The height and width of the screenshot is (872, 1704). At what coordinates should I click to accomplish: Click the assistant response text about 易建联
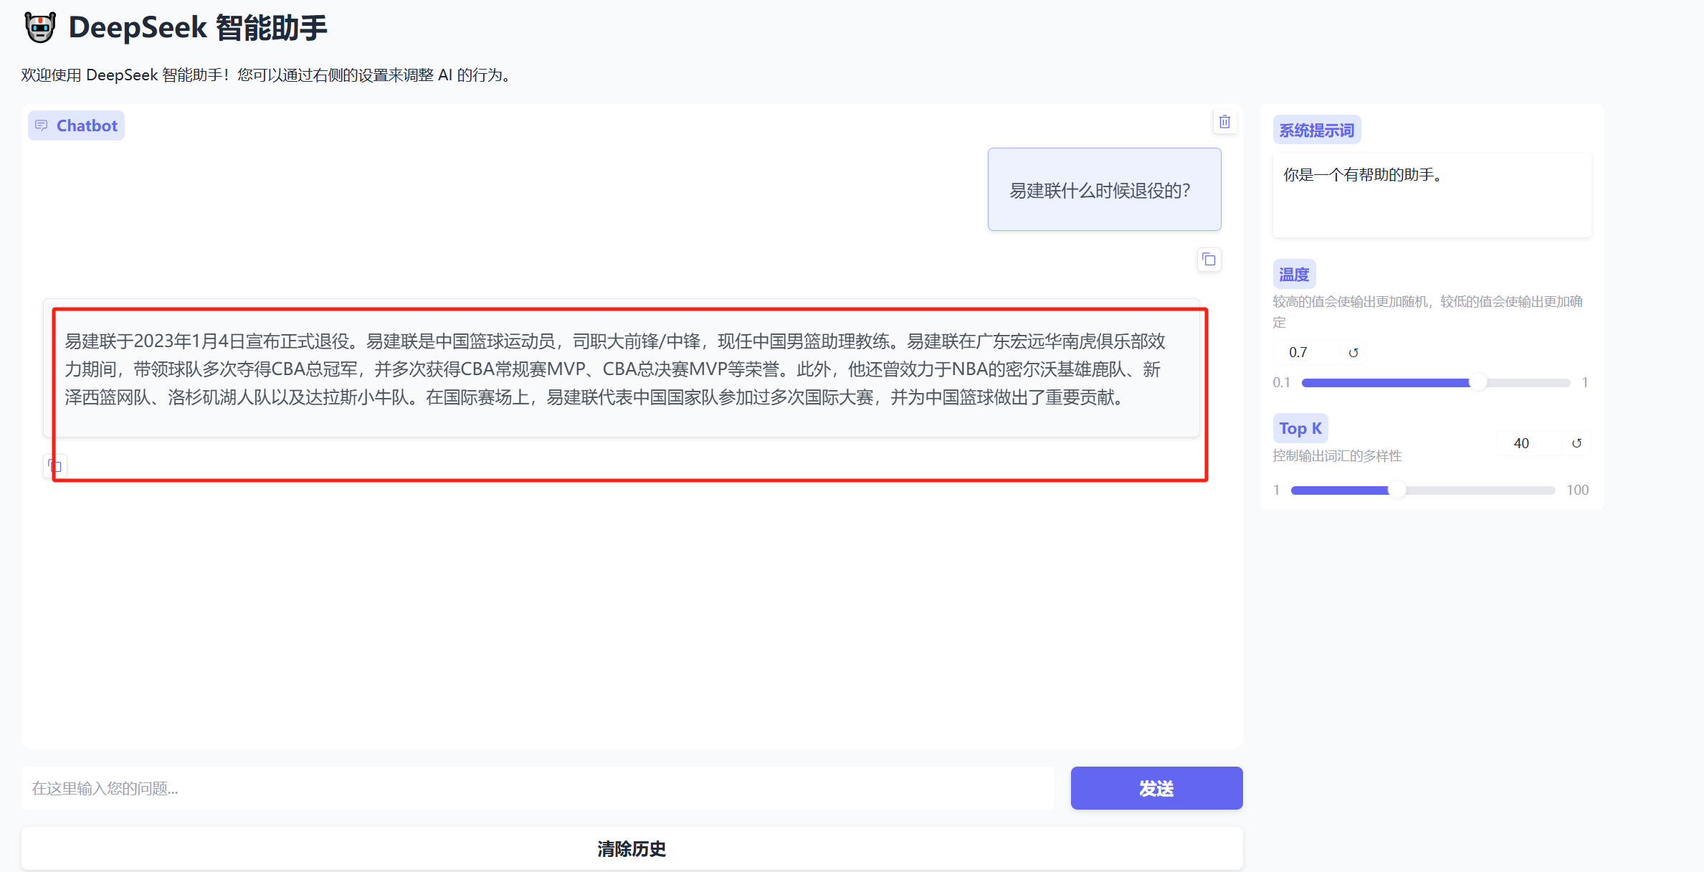617,369
